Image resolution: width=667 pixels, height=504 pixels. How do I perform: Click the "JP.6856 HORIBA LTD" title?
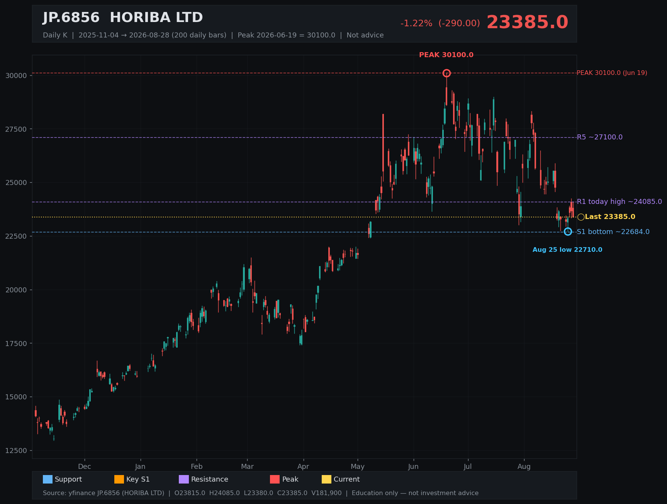[x=123, y=18]
